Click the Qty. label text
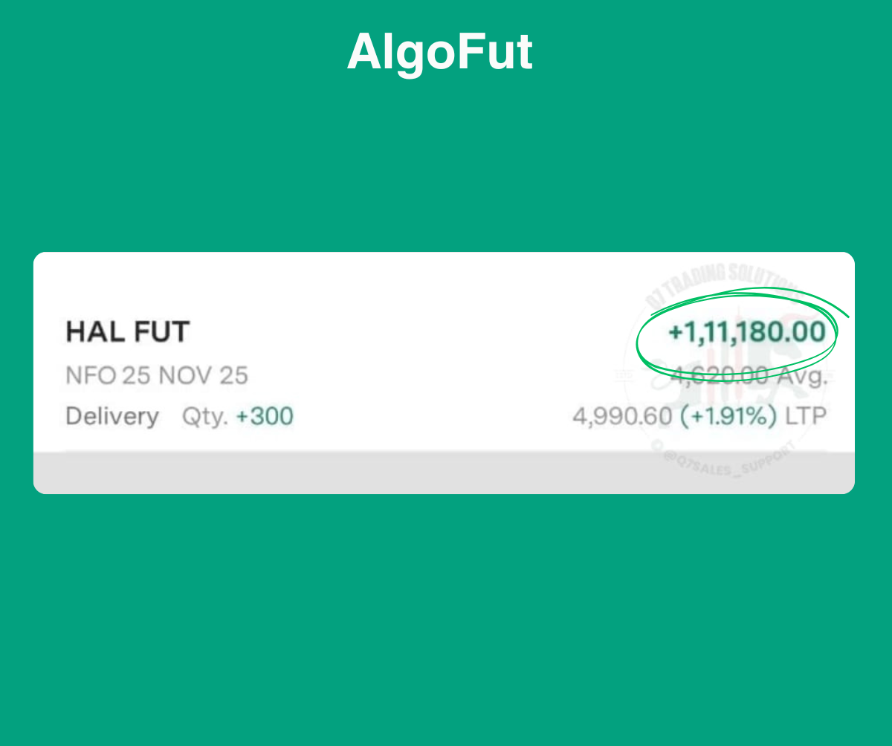Image resolution: width=892 pixels, height=746 pixels. point(204,417)
